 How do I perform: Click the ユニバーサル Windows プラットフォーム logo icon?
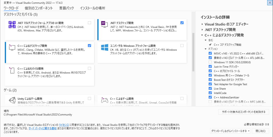(105, 47)
